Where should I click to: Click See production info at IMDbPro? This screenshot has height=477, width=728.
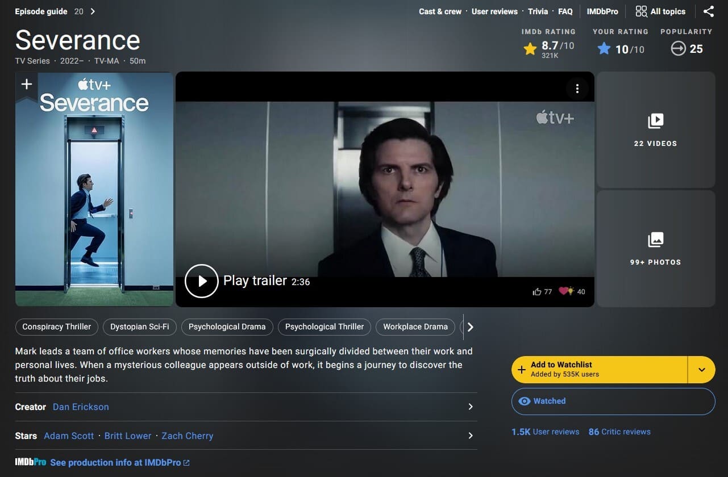coord(115,463)
